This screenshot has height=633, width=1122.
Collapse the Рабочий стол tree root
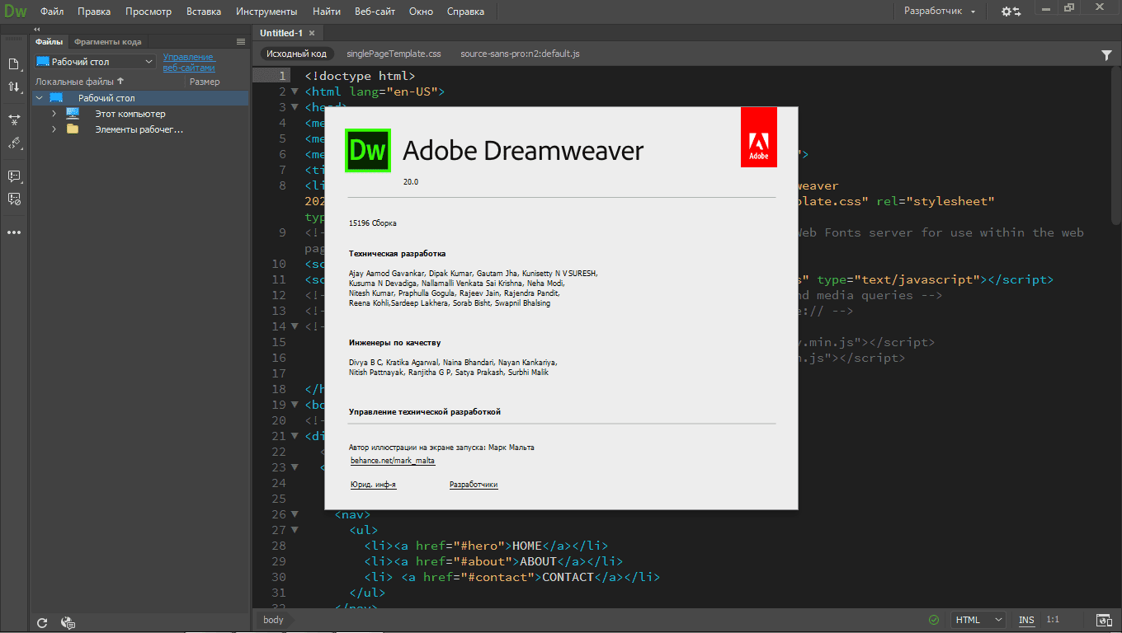[39, 98]
